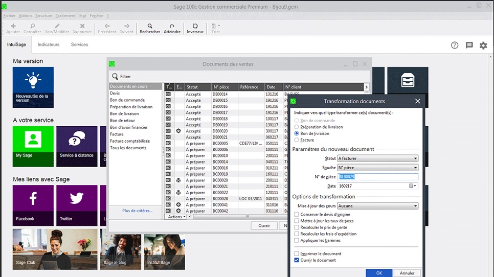Image resolution: width=494 pixels, height=277 pixels.
Task: Open Mise à jour des cours dropdown
Action: click(x=378, y=206)
